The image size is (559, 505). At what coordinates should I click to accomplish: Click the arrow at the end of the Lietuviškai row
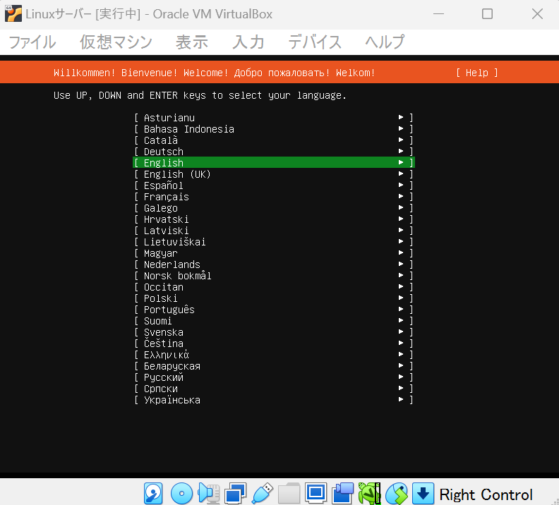click(401, 241)
